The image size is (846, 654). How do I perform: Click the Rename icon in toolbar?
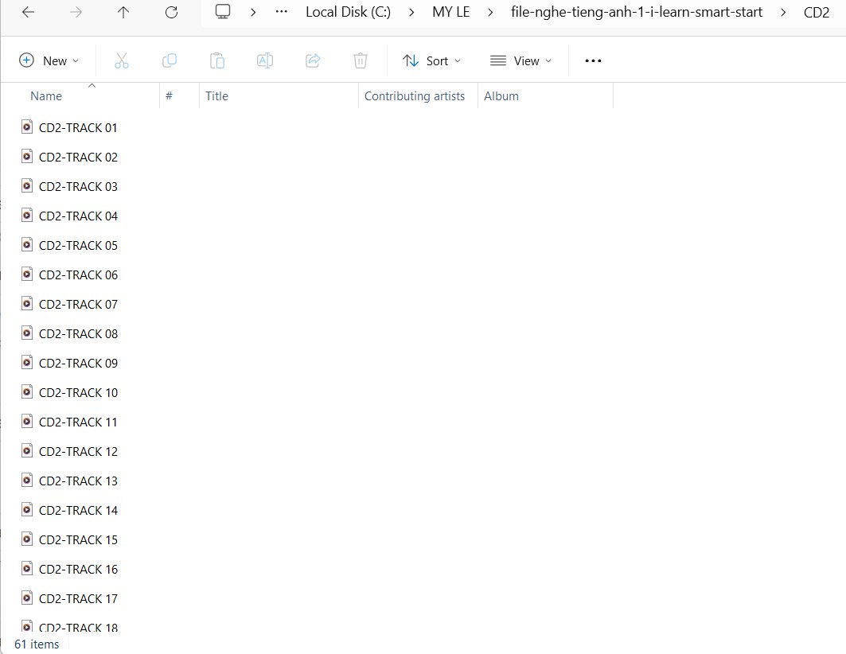point(265,60)
